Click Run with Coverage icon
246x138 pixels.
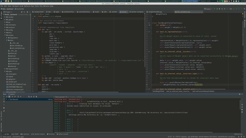[219, 9]
